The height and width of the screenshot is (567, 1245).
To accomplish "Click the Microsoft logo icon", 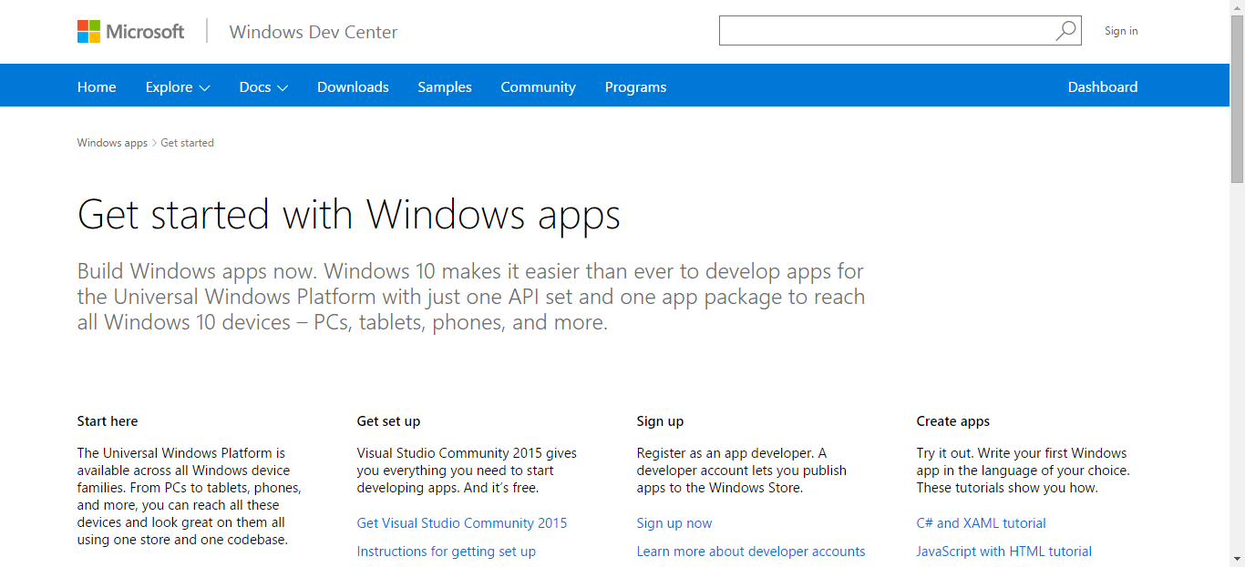I will click(90, 30).
